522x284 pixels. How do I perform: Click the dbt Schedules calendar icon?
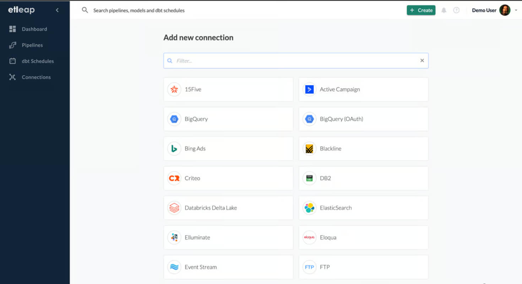pos(12,61)
